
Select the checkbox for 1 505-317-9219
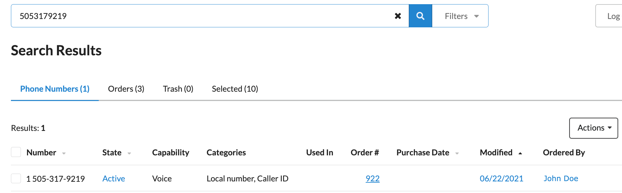[16, 178]
